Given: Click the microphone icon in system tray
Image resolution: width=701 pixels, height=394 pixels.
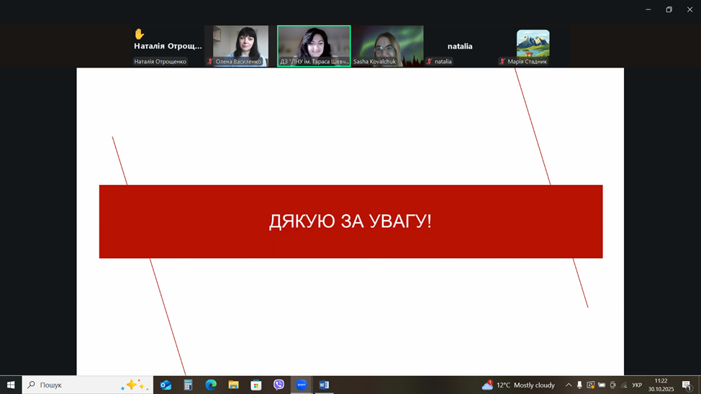Looking at the screenshot, I should click(579, 385).
